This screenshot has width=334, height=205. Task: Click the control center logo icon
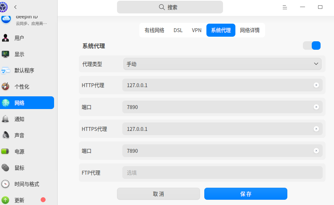click(x=4, y=7)
